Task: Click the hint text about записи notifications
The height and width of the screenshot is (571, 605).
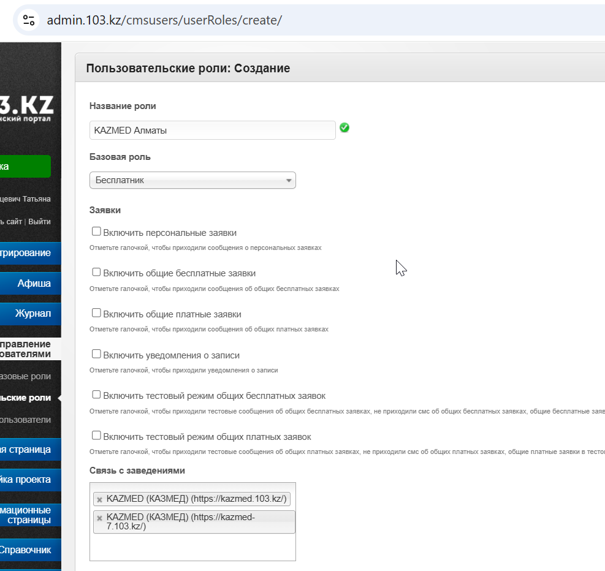Action: click(x=184, y=370)
